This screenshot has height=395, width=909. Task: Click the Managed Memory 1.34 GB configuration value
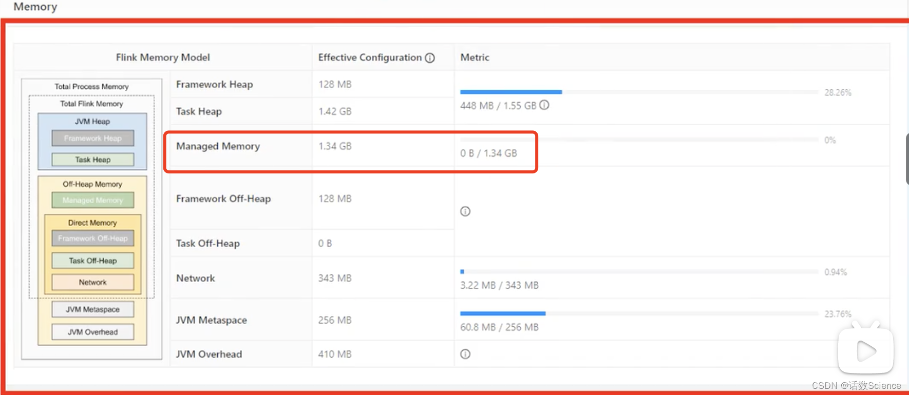[335, 146]
